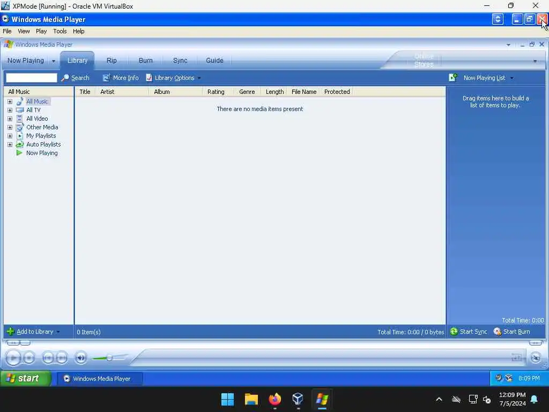This screenshot has width=549, height=412.
Task: Click the Play button in player controls
Action: tap(13, 358)
